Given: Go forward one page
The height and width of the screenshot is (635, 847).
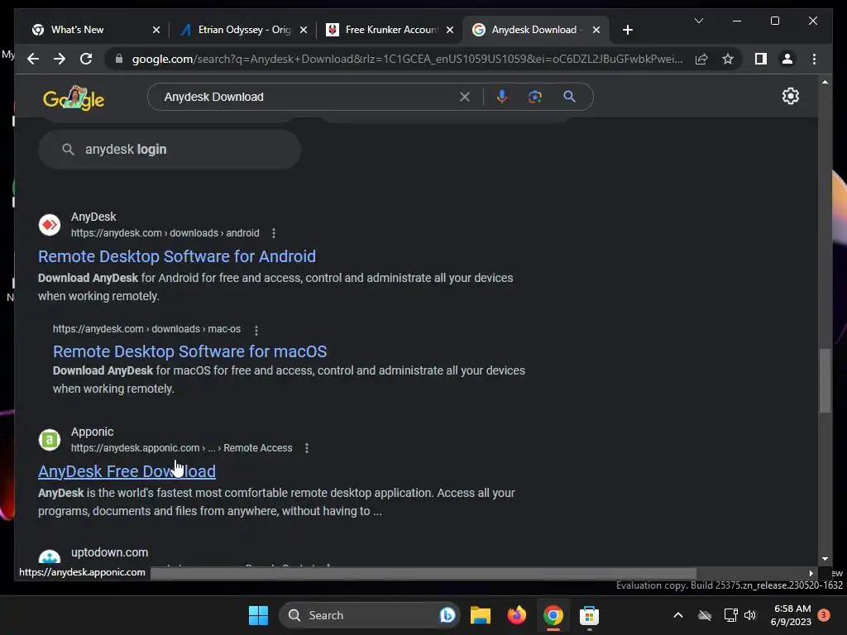Looking at the screenshot, I should pos(60,59).
